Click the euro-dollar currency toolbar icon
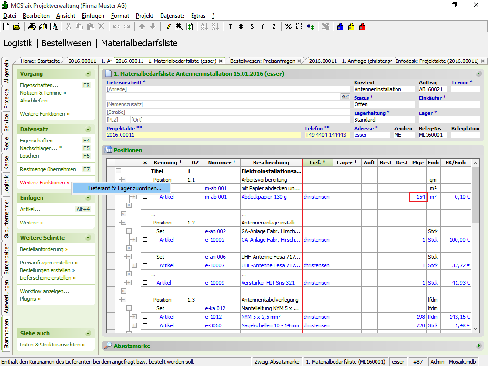 310,27
